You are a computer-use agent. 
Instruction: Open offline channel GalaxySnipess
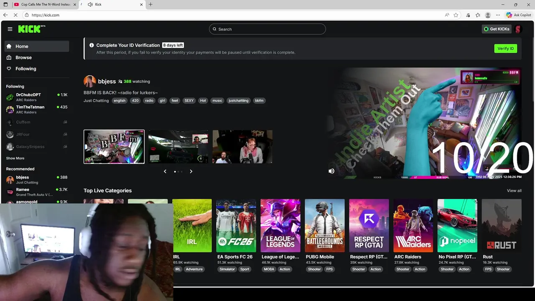pos(37,147)
